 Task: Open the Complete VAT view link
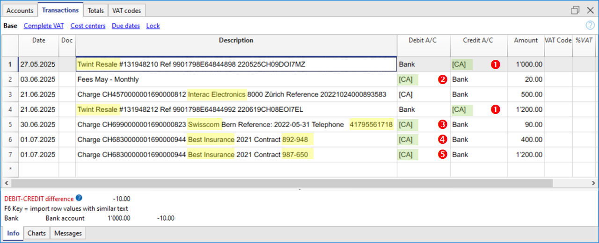coord(44,26)
